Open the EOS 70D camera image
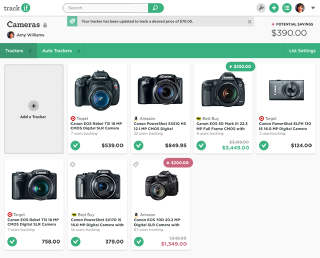This screenshot has width=320, height=258. (162, 185)
